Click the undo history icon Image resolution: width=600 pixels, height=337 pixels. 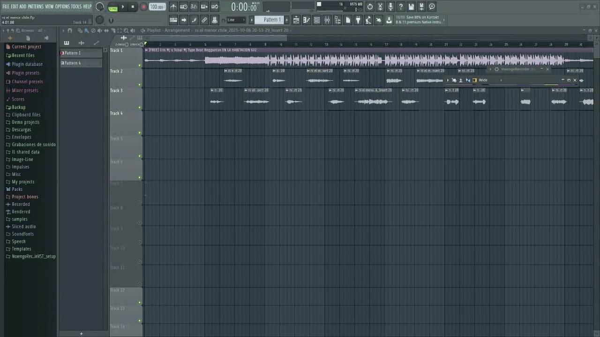[x=370, y=7]
